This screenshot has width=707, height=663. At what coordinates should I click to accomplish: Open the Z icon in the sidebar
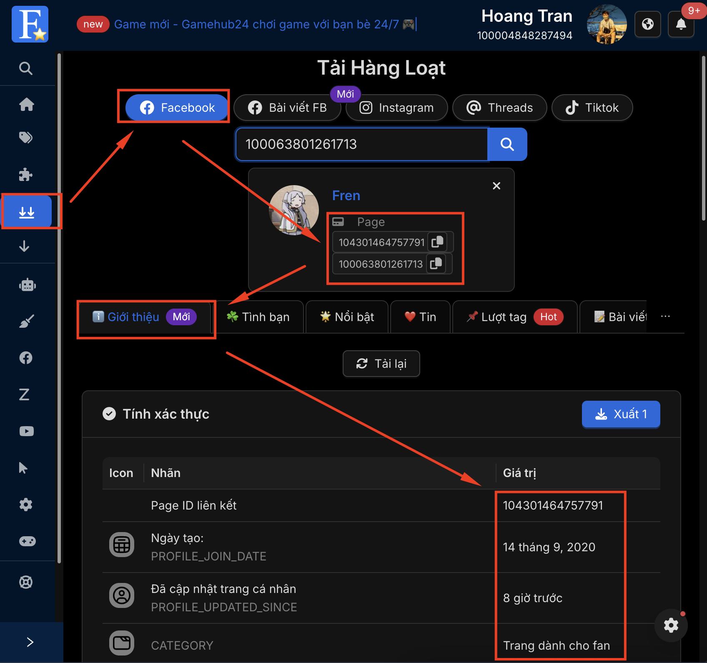(x=24, y=394)
